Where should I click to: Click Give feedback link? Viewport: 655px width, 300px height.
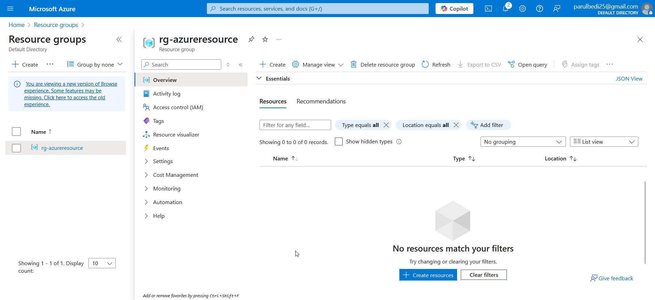pos(612,278)
